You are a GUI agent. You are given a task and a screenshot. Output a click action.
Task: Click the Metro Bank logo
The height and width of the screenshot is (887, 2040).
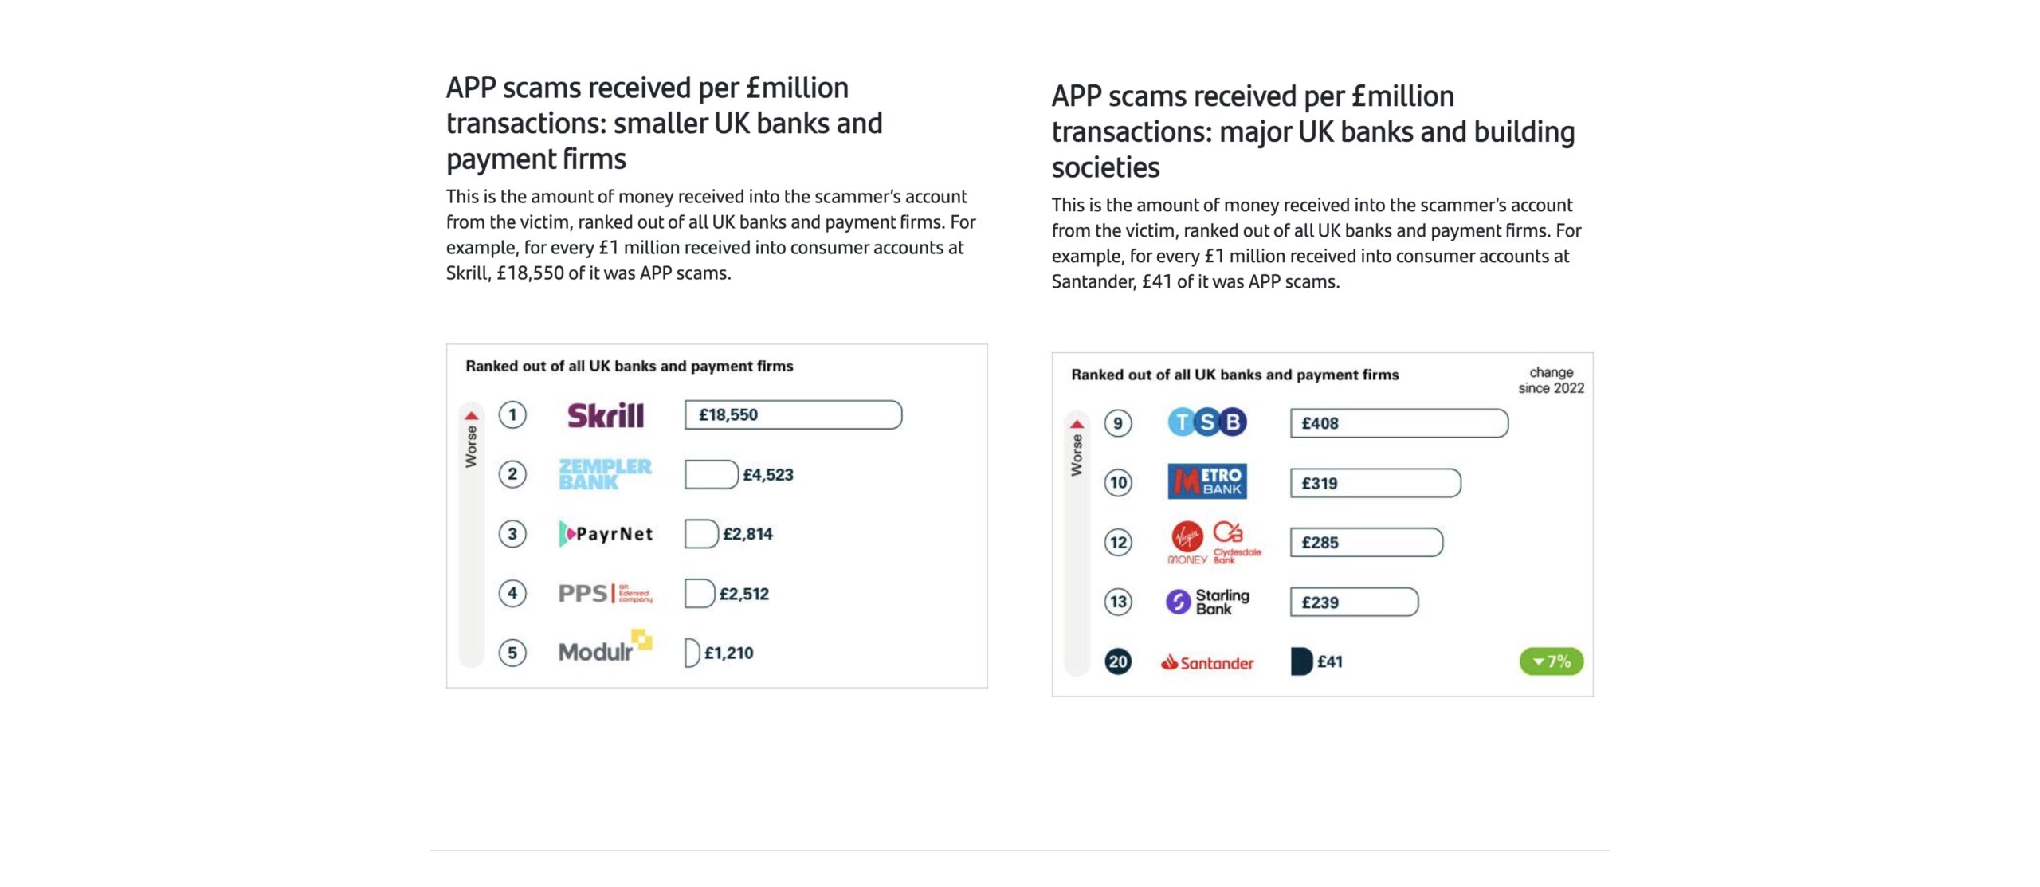coord(1207,481)
